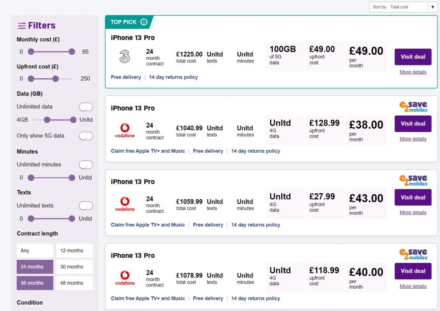Turn on Only show 5G data
The width and height of the screenshot is (440, 311).
click(86, 136)
